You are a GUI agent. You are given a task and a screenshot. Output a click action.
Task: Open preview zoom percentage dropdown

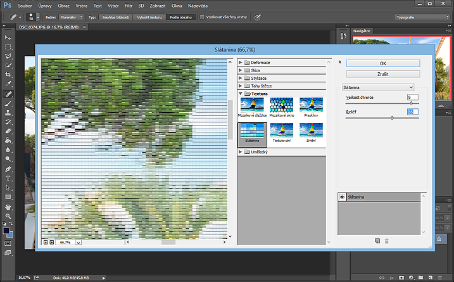coord(79,242)
